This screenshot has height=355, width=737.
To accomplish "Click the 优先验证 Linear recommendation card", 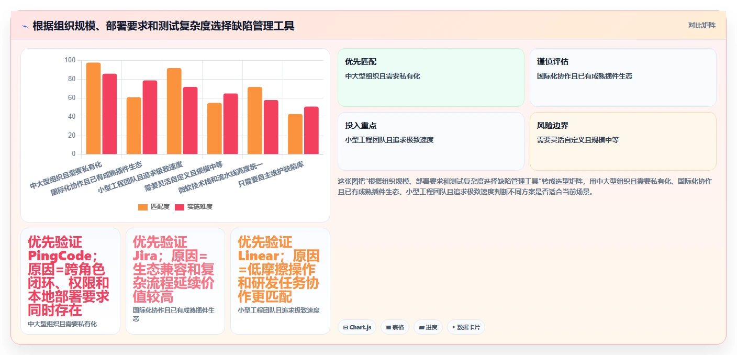I will (280, 281).
